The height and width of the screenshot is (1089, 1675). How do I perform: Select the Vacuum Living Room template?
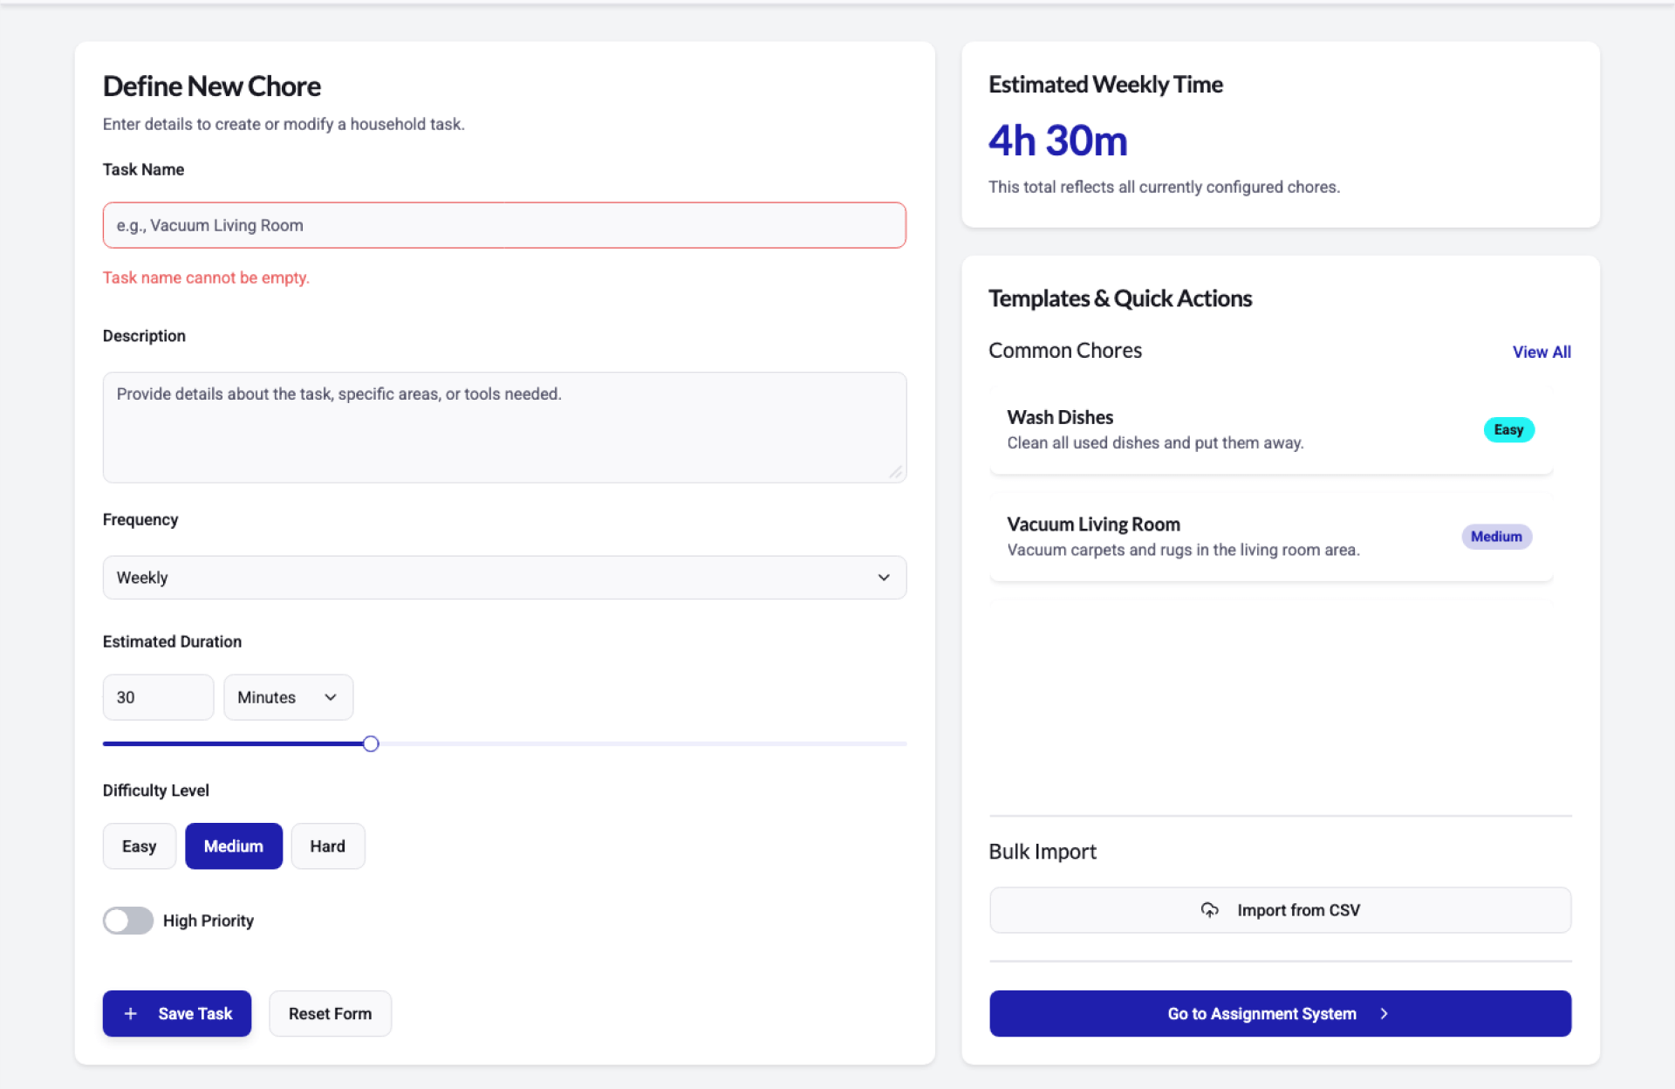click(1221, 537)
